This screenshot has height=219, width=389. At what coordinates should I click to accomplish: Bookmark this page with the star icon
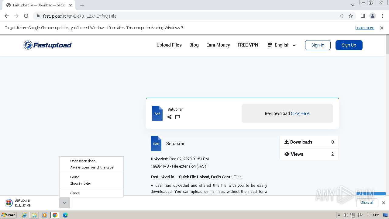click(x=351, y=16)
